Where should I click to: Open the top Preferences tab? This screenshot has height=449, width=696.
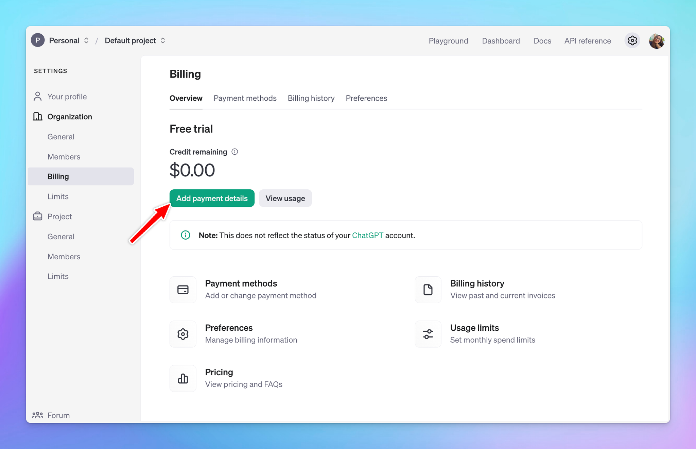click(x=366, y=98)
